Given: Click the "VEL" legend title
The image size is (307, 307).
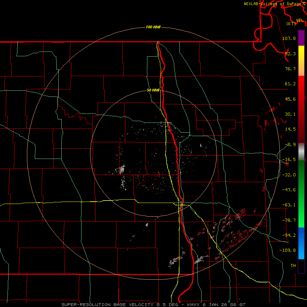Looking at the screenshot, I should coord(299,20).
